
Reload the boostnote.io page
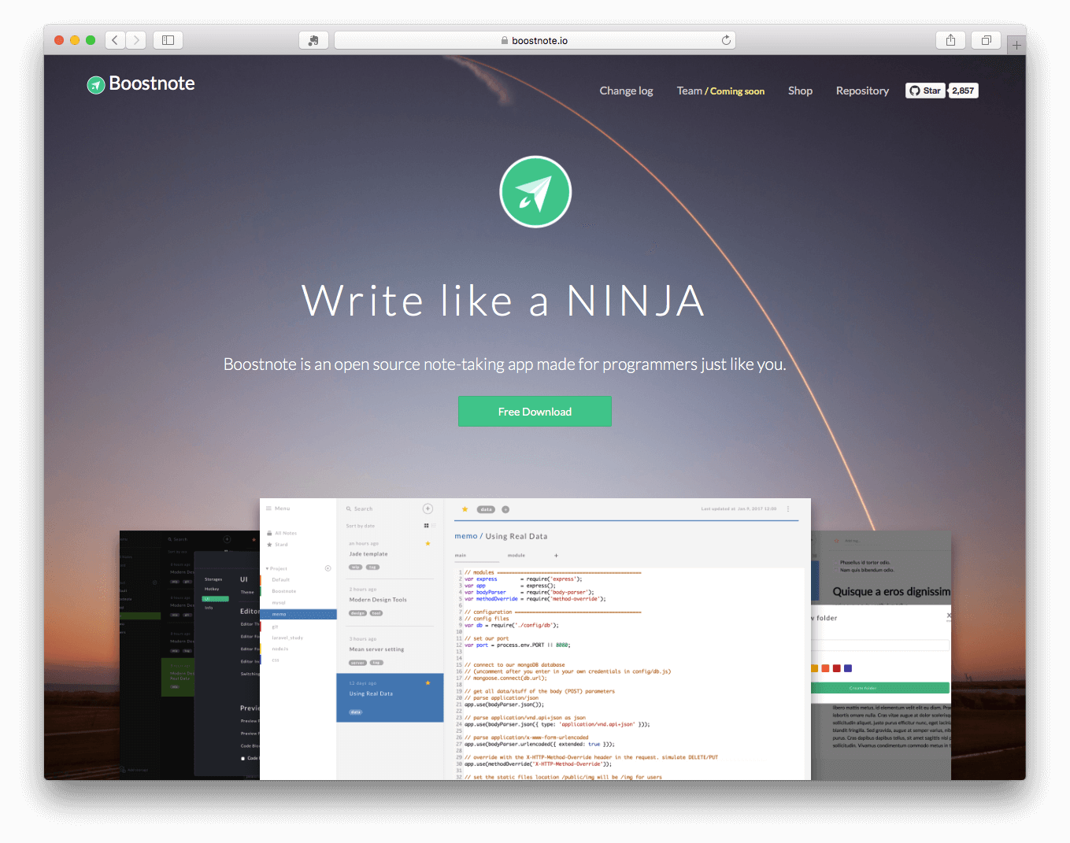[x=726, y=40]
